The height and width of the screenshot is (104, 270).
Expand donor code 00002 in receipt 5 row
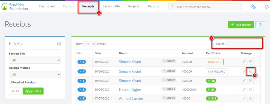click(169, 80)
